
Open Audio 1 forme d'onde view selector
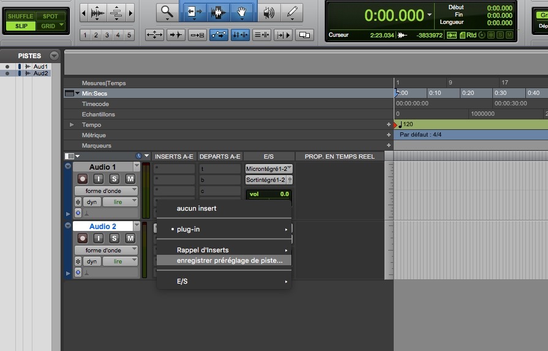(x=107, y=191)
